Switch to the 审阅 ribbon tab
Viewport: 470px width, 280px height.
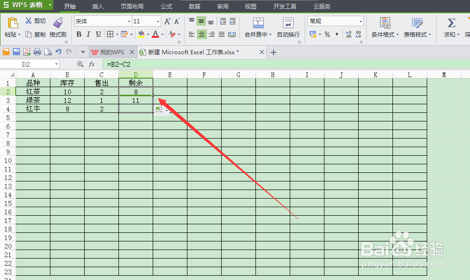[223, 6]
